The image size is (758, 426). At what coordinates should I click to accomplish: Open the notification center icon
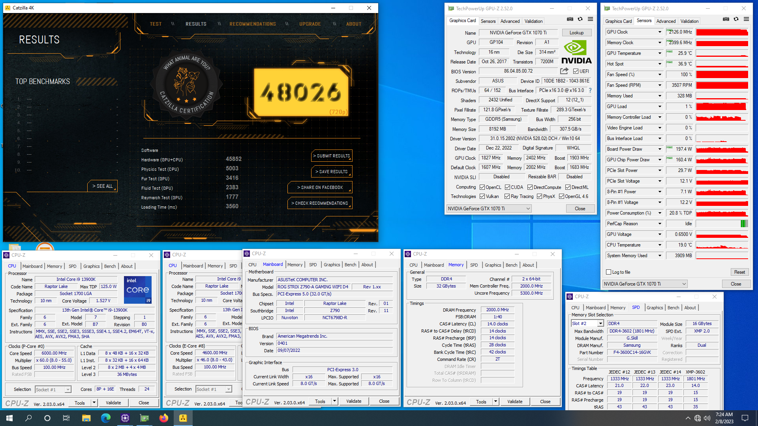(x=745, y=418)
